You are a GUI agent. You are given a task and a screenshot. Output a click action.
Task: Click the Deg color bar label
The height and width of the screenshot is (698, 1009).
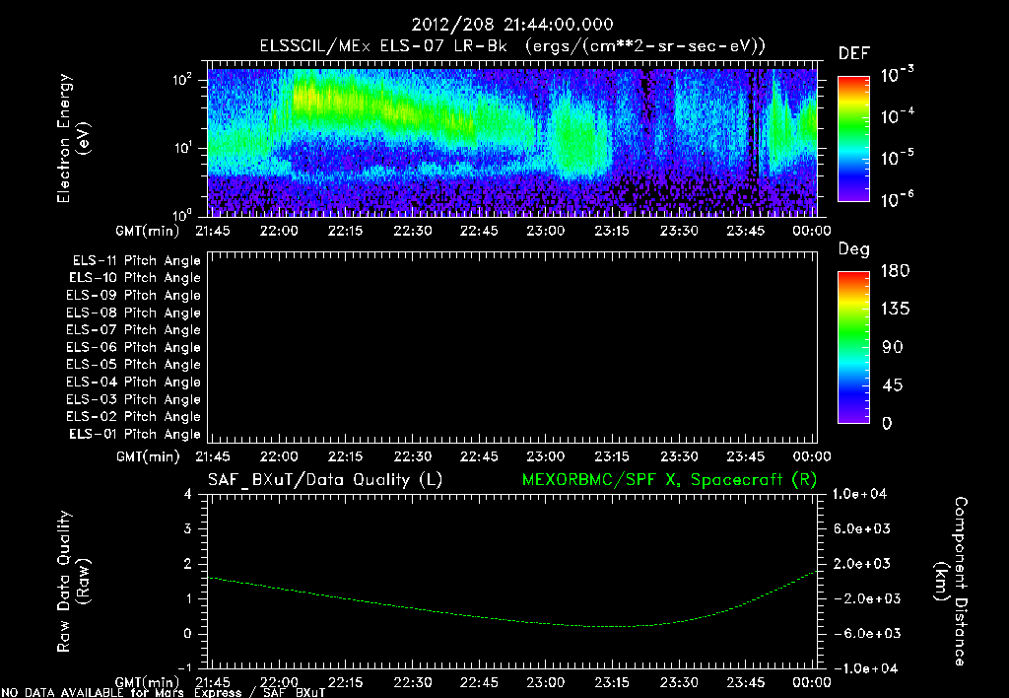(x=854, y=249)
